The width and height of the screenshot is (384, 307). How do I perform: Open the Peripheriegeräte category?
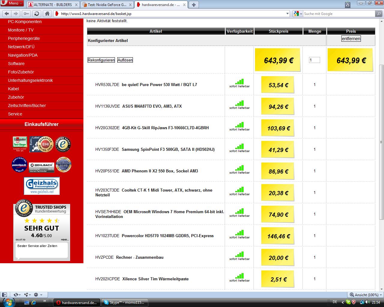point(24,38)
